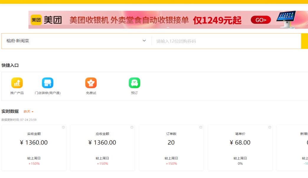Open the 推广产品 shortcut icon
The width and height of the screenshot is (308, 178).
click(17, 83)
